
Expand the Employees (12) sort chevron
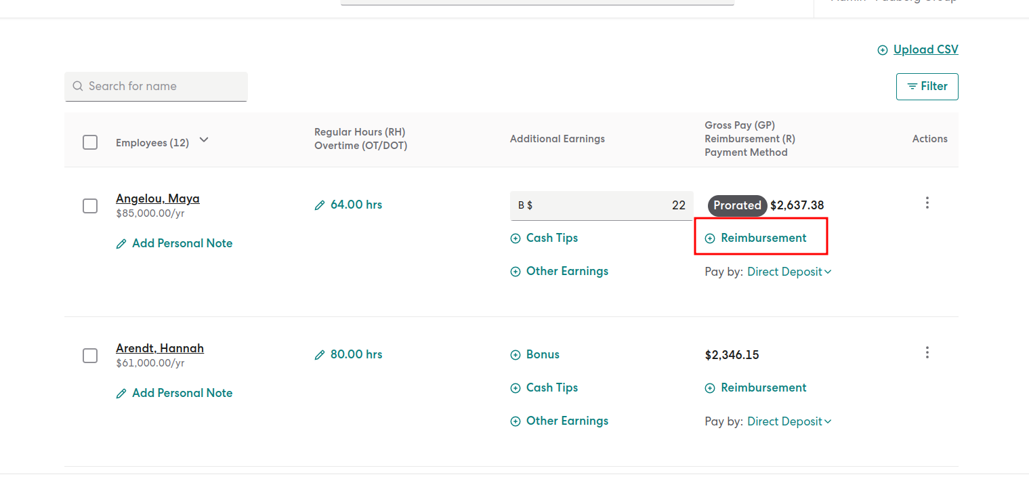[x=204, y=140]
